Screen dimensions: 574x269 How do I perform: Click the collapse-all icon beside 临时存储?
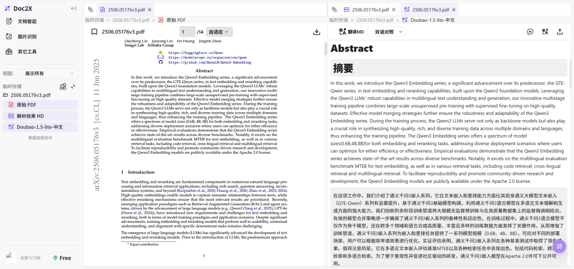tap(73, 86)
